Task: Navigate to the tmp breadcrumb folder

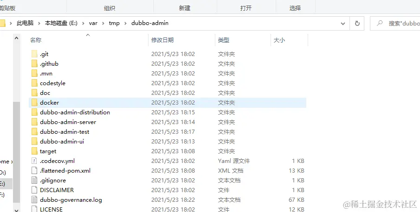Action: pyautogui.click(x=114, y=23)
